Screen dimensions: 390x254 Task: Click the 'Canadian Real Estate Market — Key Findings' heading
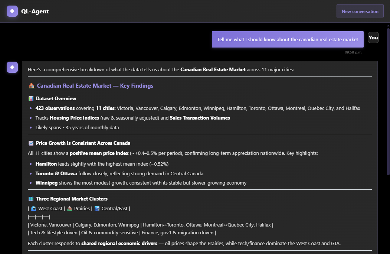click(95, 86)
